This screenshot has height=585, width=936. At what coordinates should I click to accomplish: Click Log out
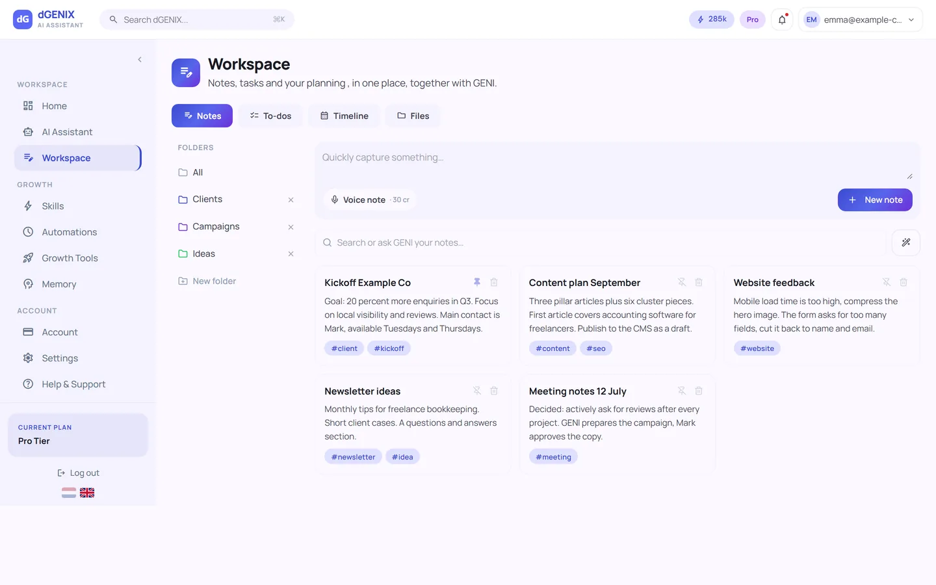78,473
